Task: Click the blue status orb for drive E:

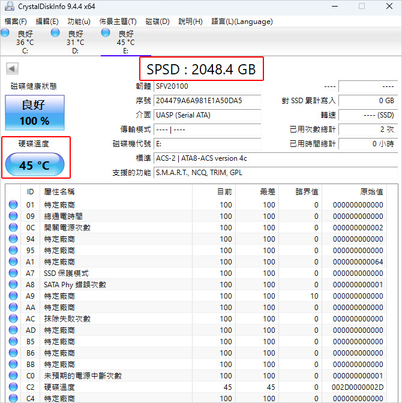Action: 106,33
